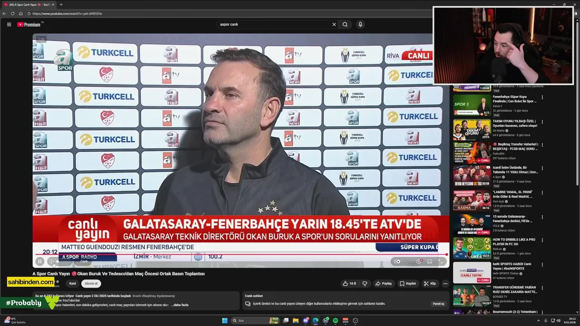Open options menu for TAKIM OYUNU video

tap(542, 122)
